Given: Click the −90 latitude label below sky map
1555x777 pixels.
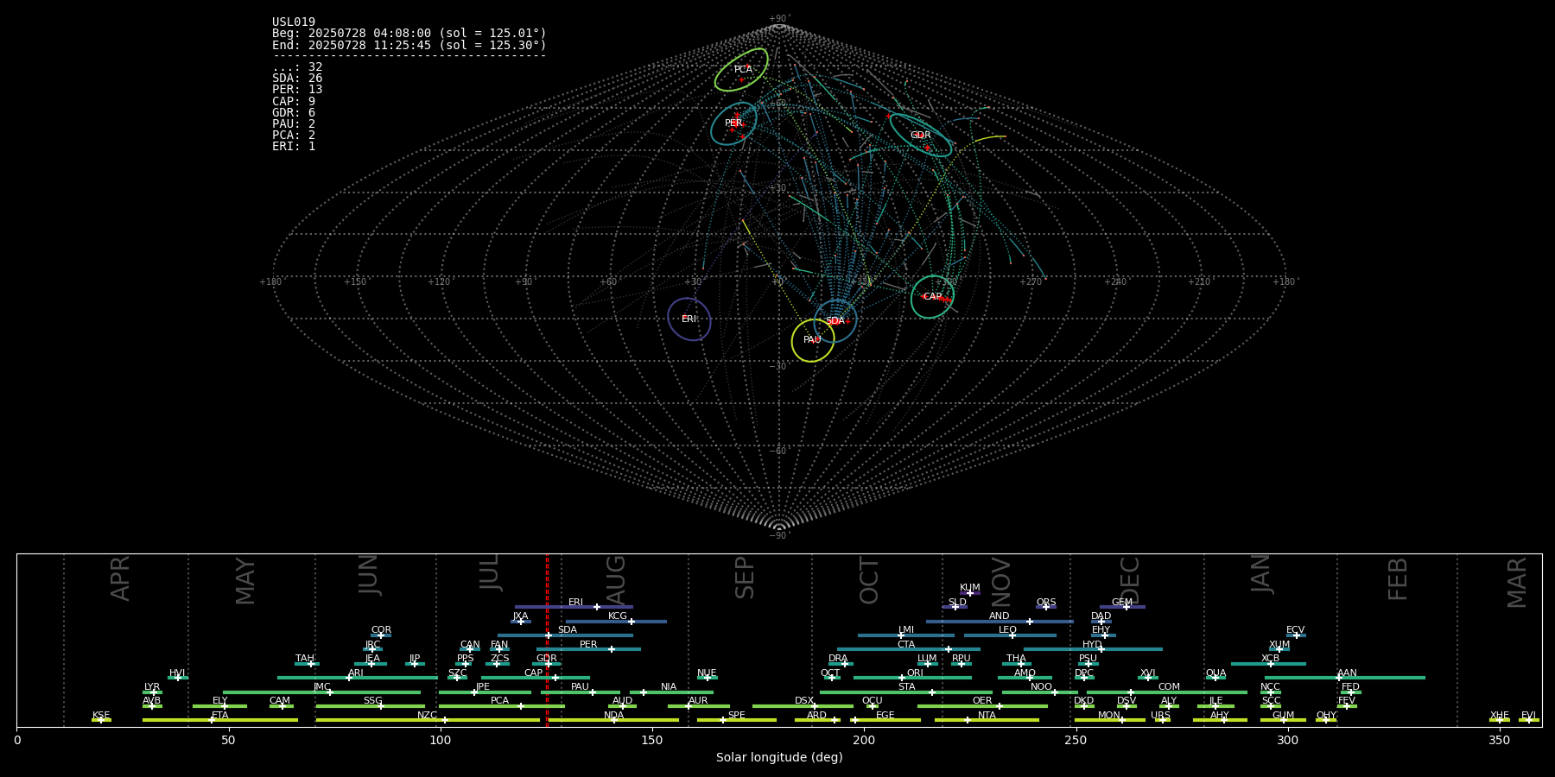Looking at the screenshot, I should click(778, 536).
